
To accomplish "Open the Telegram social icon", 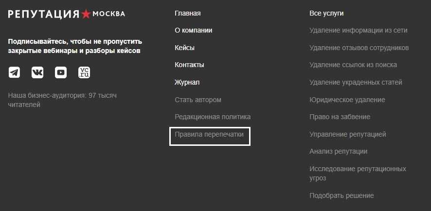I will click(14, 72).
